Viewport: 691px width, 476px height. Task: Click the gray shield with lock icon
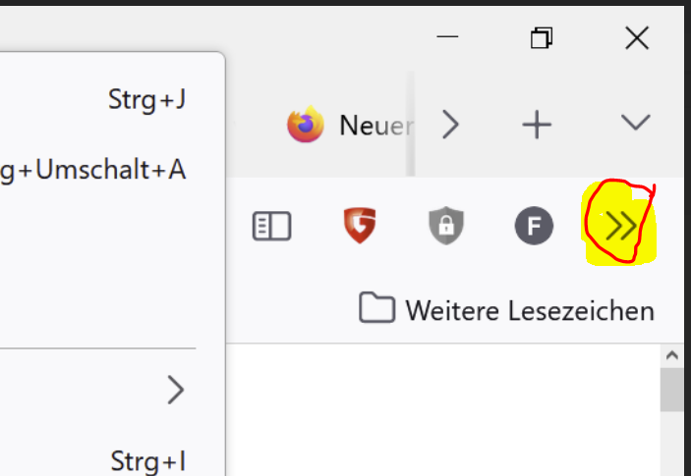click(x=445, y=228)
